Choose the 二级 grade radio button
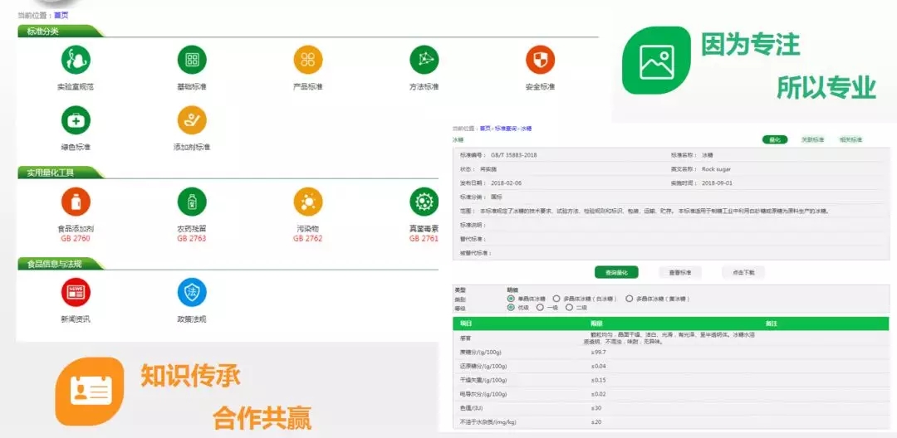Image resolution: width=897 pixels, height=438 pixels. (x=569, y=307)
